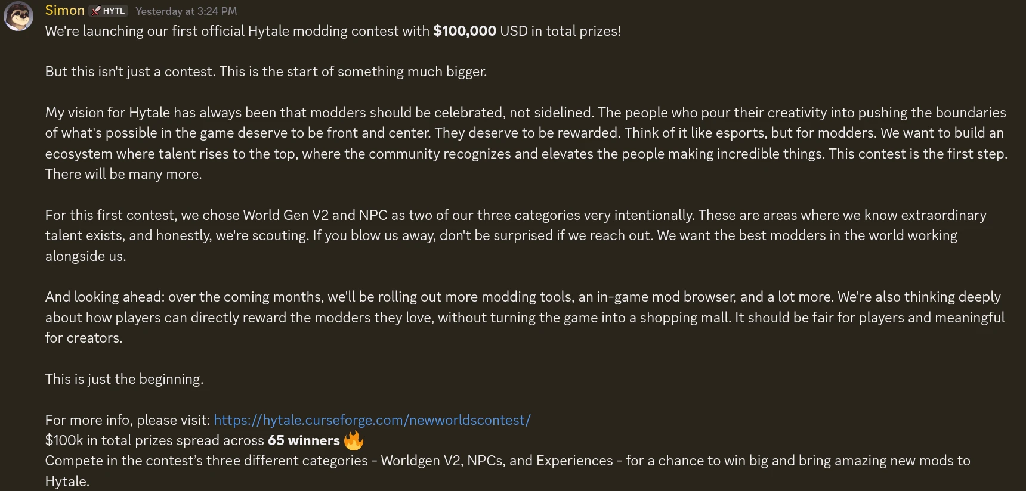Click the bold 65 winners text
1026x491 pixels.
pyautogui.click(x=302, y=440)
